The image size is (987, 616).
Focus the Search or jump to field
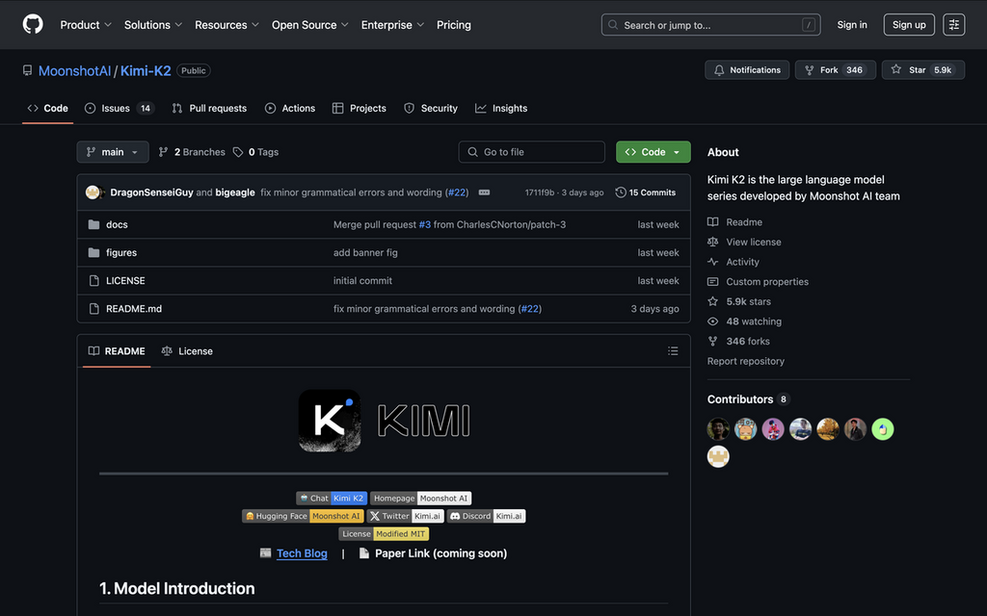click(x=710, y=25)
